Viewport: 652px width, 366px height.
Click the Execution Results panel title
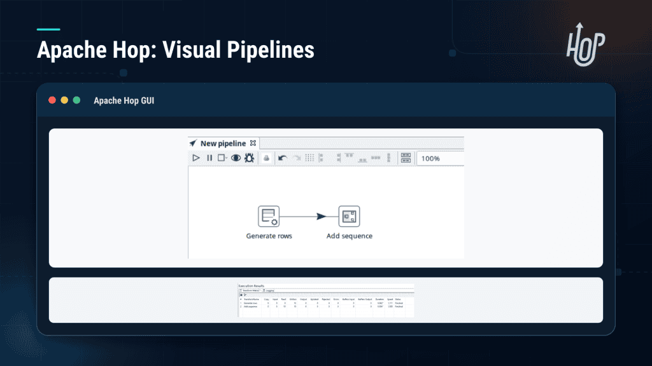pyautogui.click(x=251, y=286)
